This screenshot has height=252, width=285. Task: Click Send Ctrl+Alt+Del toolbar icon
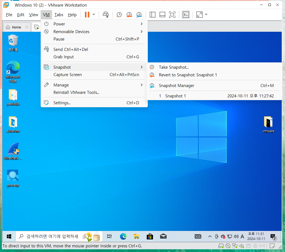(x=106, y=15)
